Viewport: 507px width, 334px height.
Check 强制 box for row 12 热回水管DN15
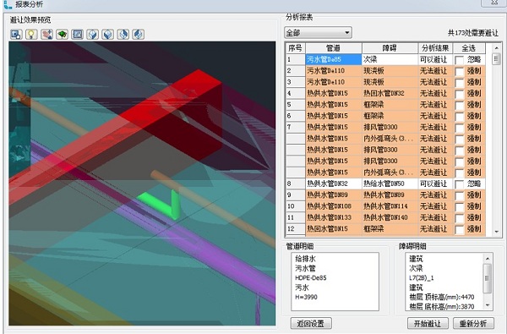pos(459,229)
